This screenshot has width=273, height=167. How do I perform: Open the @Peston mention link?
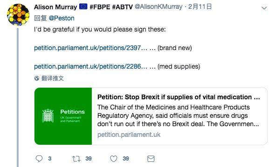point(61,18)
